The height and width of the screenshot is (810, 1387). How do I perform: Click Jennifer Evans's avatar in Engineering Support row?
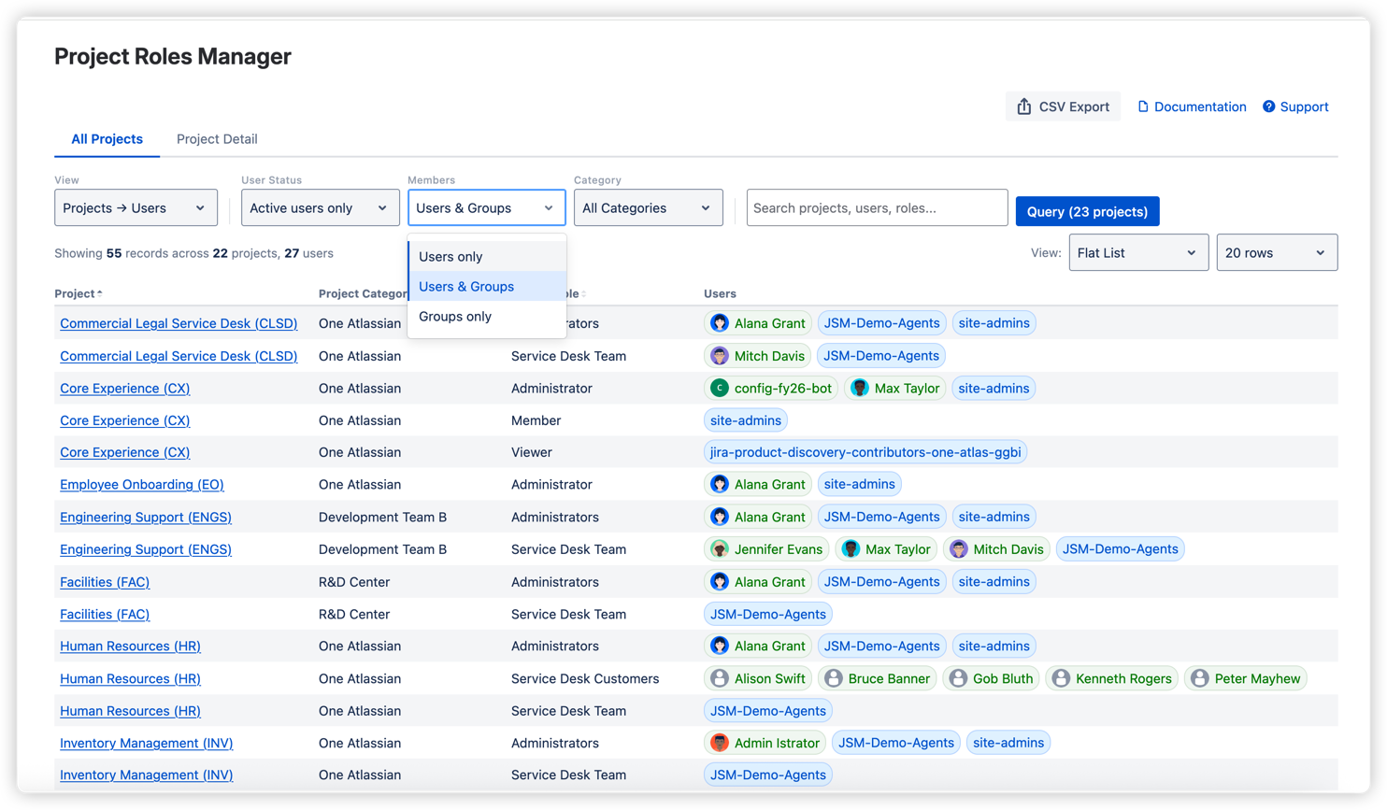[720, 548]
